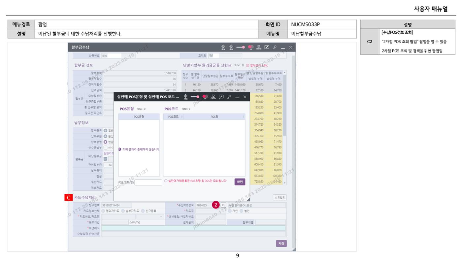This screenshot has width=462, height=260.
Task: Focus the POS코드(명) input field
Action: tap(148, 182)
